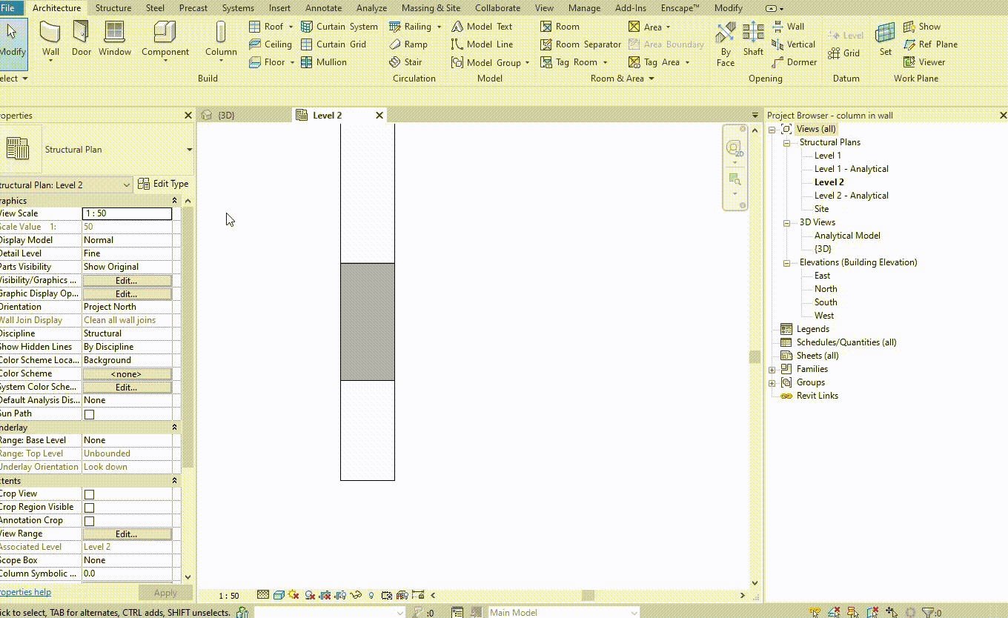Choose the Stair tool
This screenshot has height=618, width=1008.
coord(406,62)
